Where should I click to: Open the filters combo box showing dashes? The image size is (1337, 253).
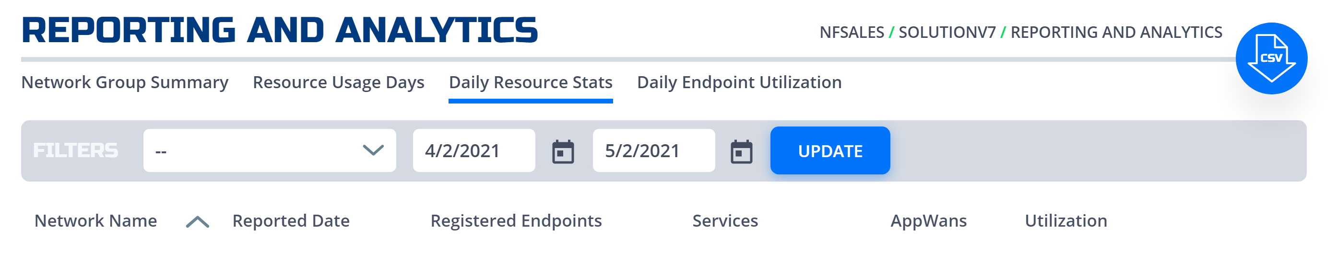tap(270, 150)
